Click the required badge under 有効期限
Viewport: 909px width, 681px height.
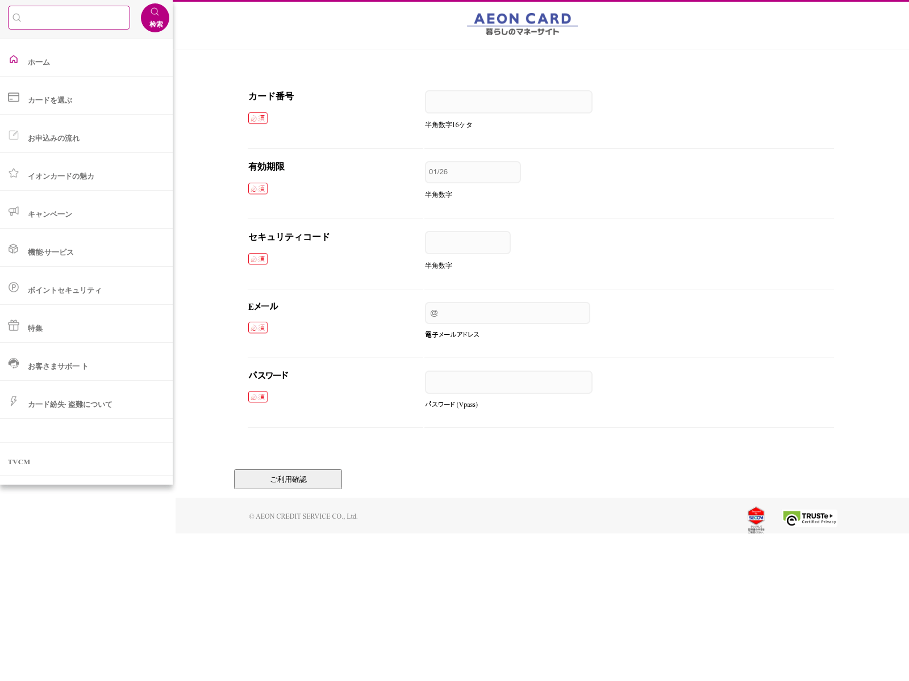coord(258,188)
